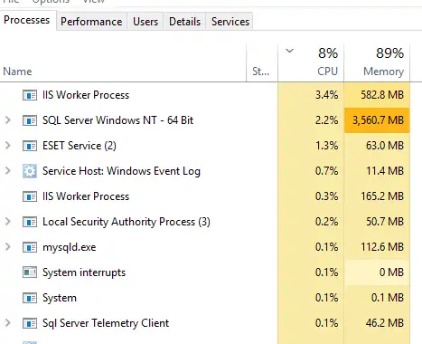Select Service Host: Windows Event Log name

(x=121, y=171)
